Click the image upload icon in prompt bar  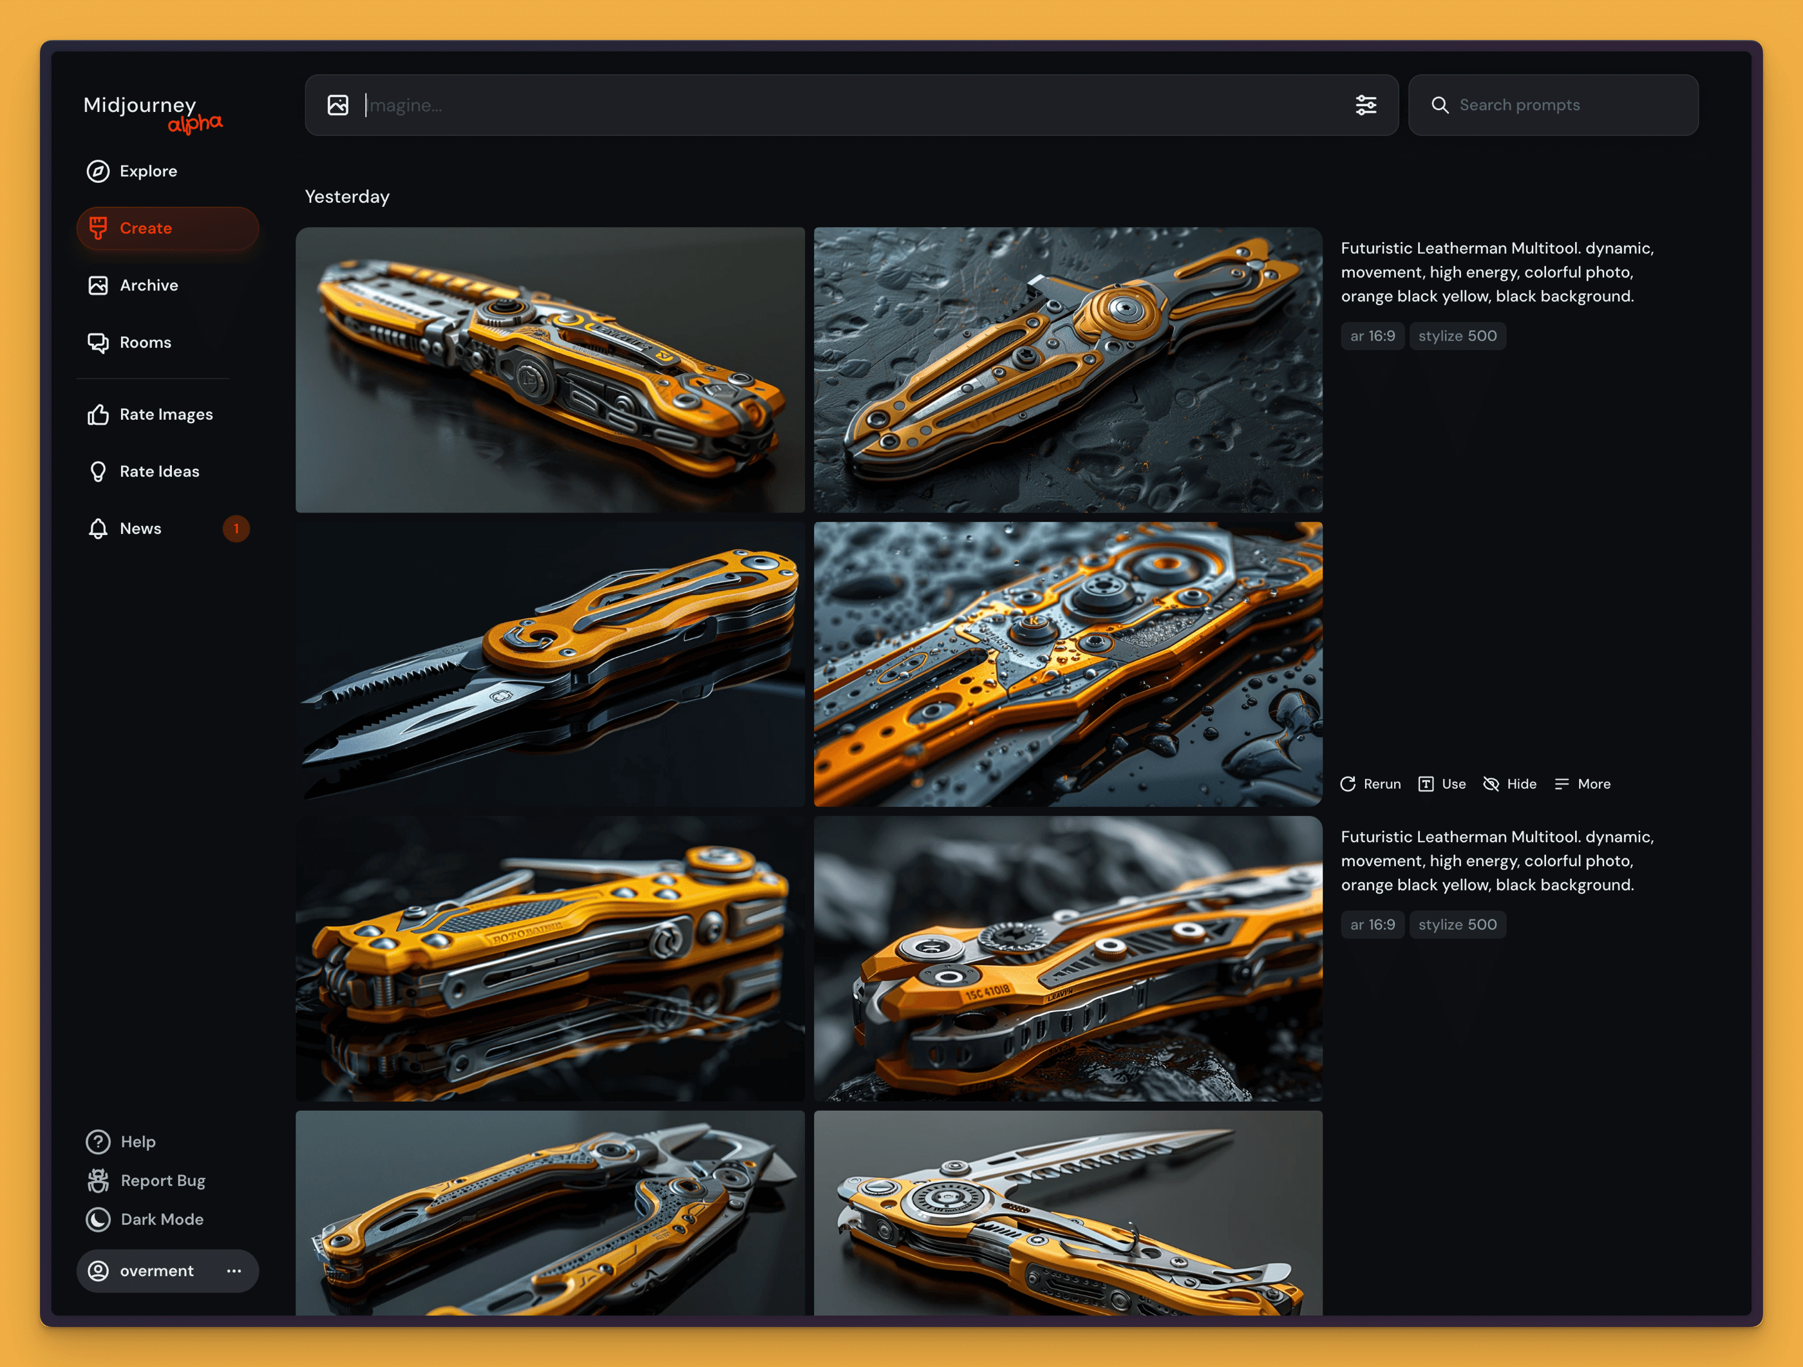click(337, 105)
